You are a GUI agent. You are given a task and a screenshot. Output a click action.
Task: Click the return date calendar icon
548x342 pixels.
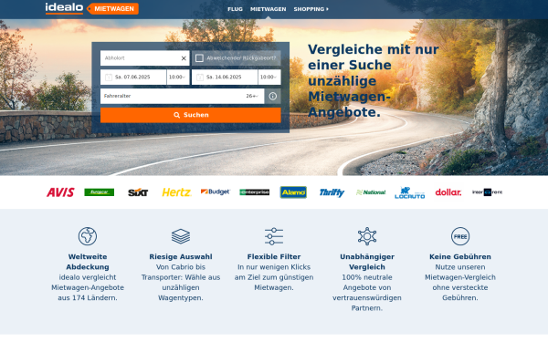[x=200, y=78]
